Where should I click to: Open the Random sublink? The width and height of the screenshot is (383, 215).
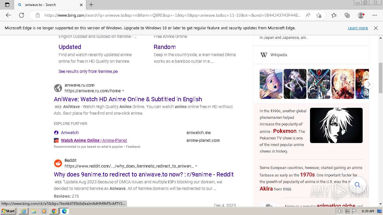click(165, 47)
